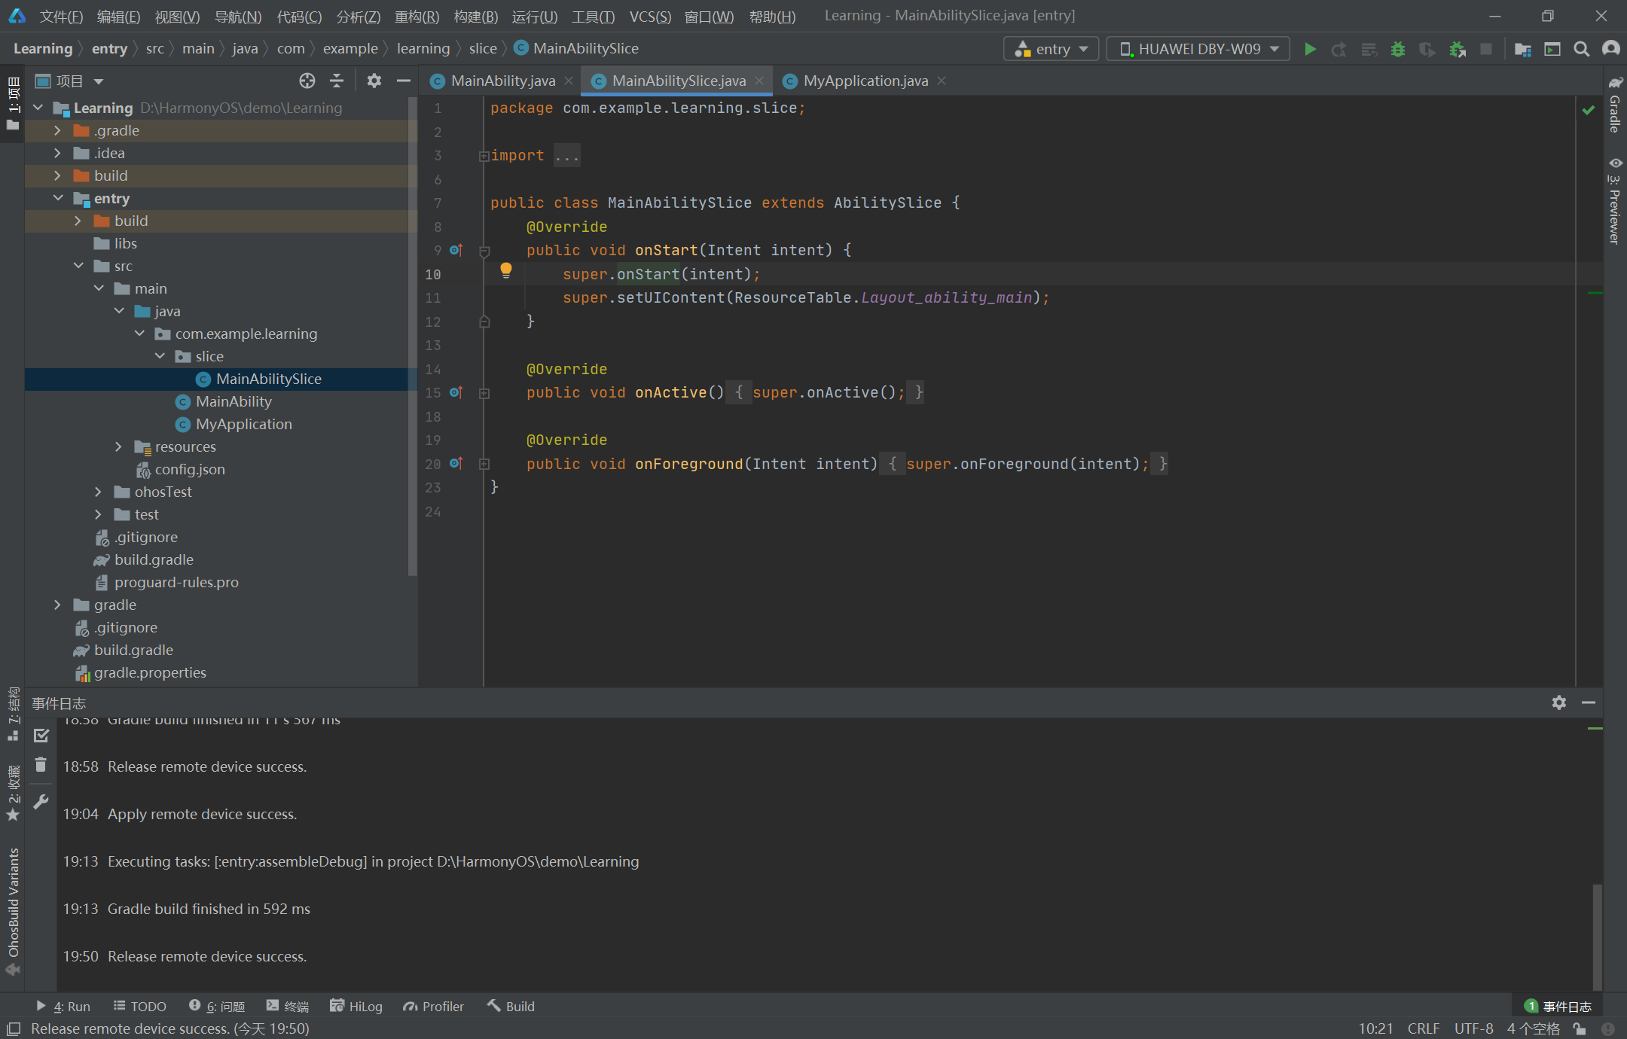Open HUAWEI DBY-W09 device dropdown
Screen dimensions: 1627x1039
pos(1198,49)
